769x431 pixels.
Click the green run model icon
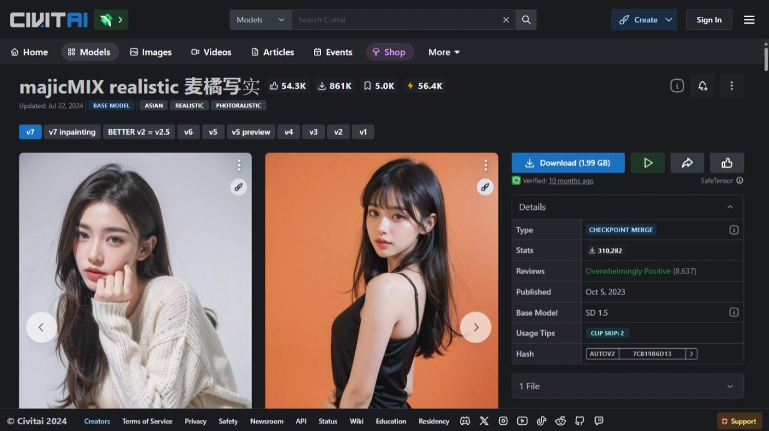pos(647,163)
